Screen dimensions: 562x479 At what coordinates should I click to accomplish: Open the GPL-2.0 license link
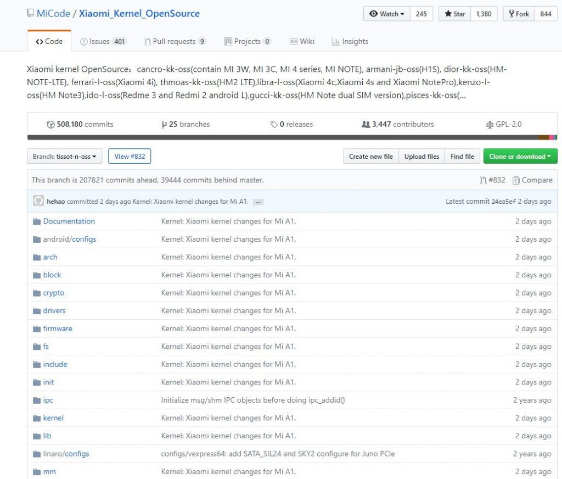[x=504, y=125]
